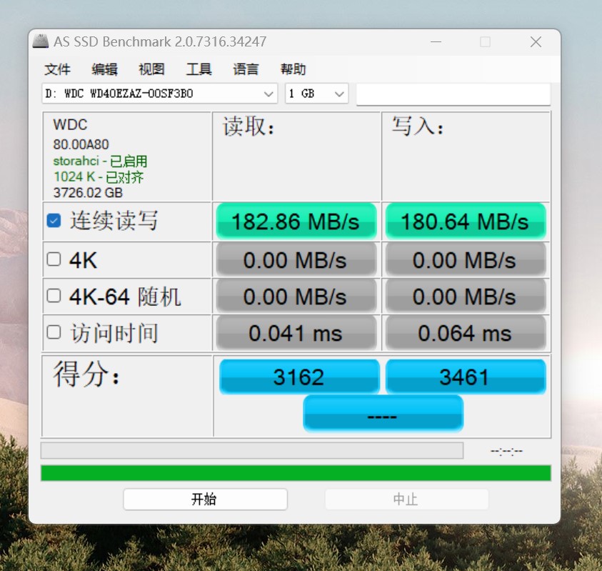Click the green overall progress bar
The image size is (602, 571).
click(x=296, y=473)
